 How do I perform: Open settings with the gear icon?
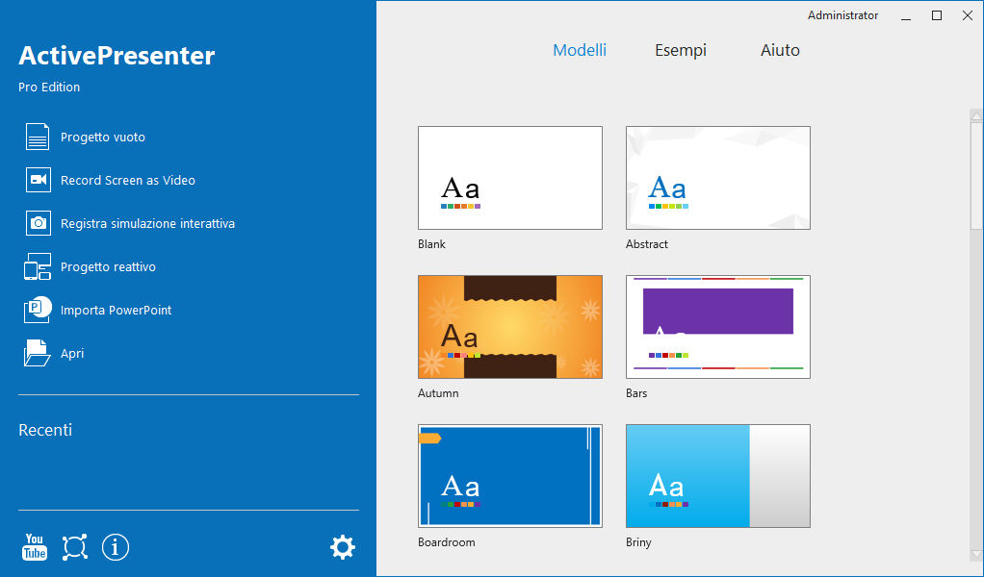(343, 547)
